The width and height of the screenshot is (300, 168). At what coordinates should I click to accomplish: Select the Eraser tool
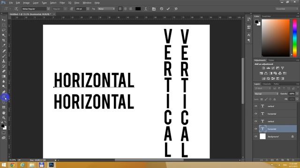click(x=4, y=71)
